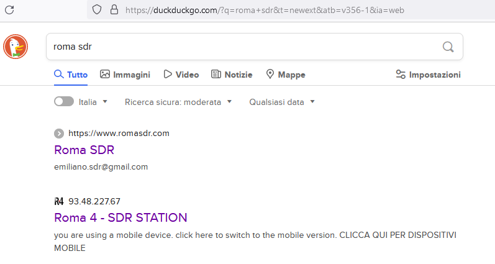Open the Video tab
The width and height of the screenshot is (495, 264).
point(181,75)
